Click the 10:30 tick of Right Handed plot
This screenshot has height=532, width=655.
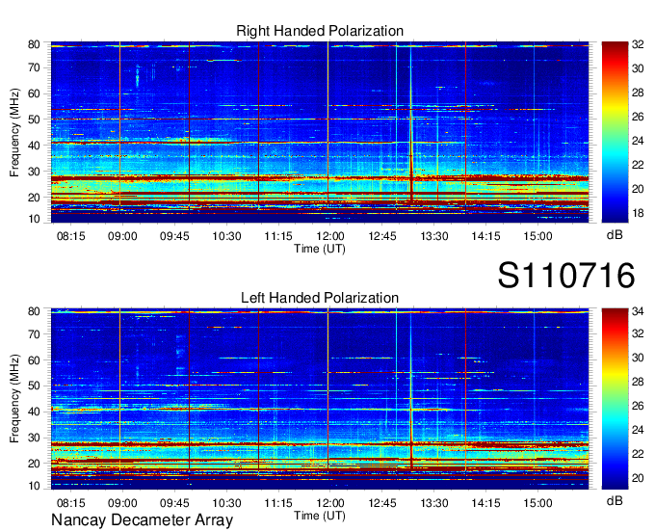click(x=226, y=236)
